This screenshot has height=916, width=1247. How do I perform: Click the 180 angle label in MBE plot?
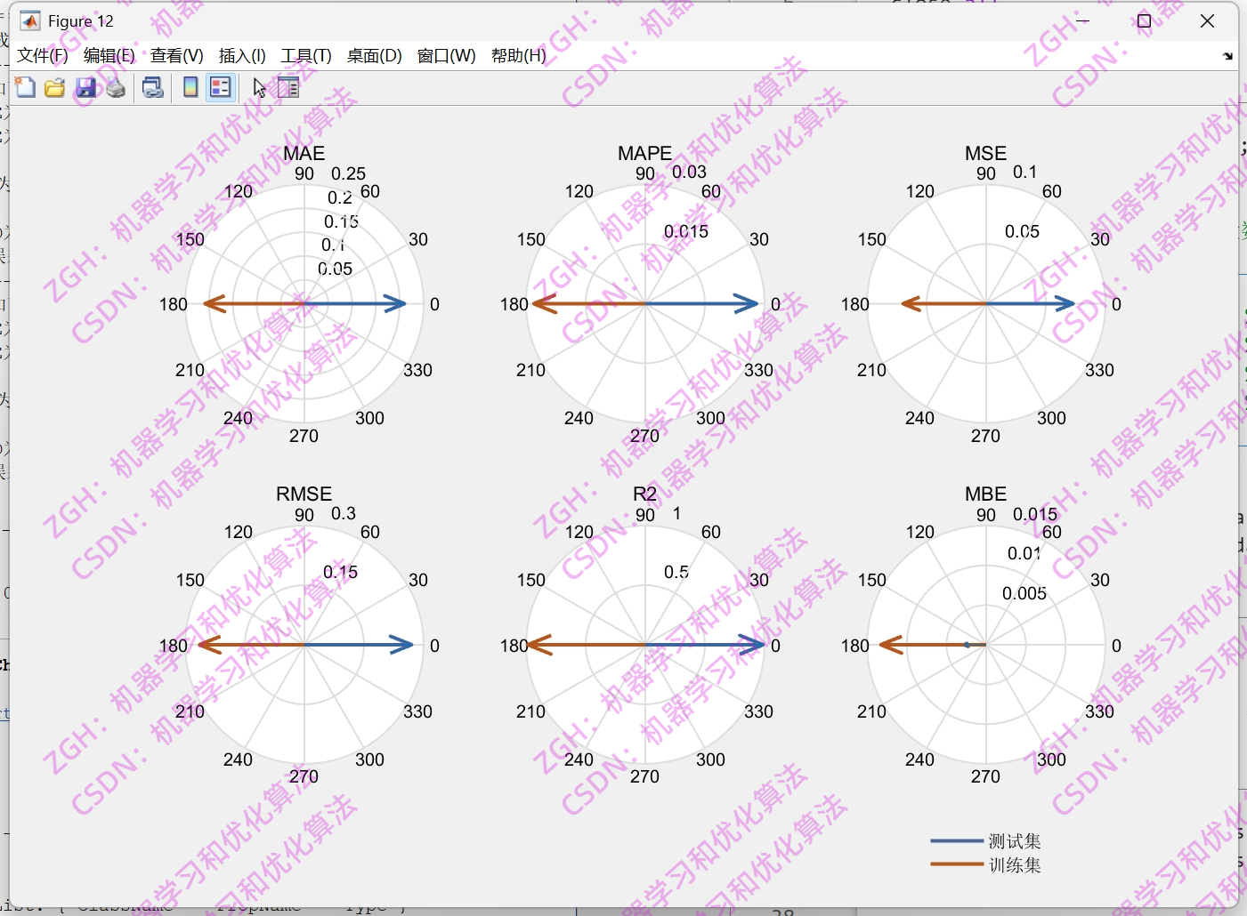pyautogui.click(x=855, y=646)
